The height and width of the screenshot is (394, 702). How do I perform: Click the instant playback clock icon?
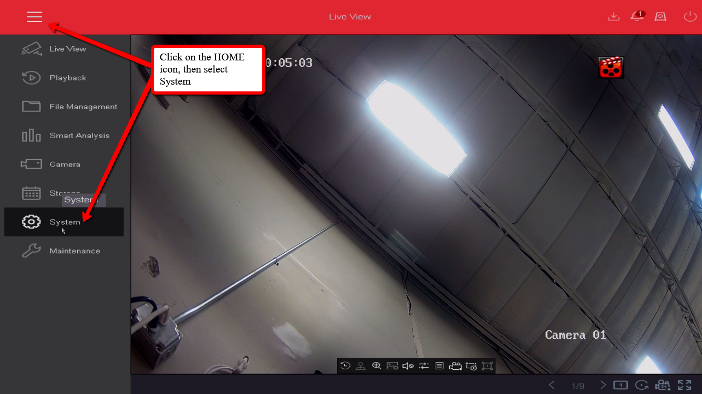[x=345, y=366]
